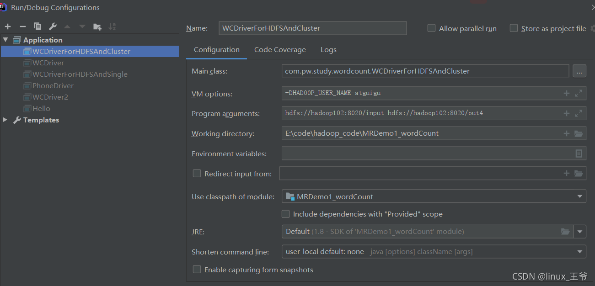Screen dimensions: 595x286
Task: Expand the Program arguments field editor
Action: point(579,113)
